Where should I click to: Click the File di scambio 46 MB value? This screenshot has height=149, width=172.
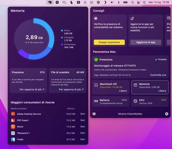click(80, 72)
